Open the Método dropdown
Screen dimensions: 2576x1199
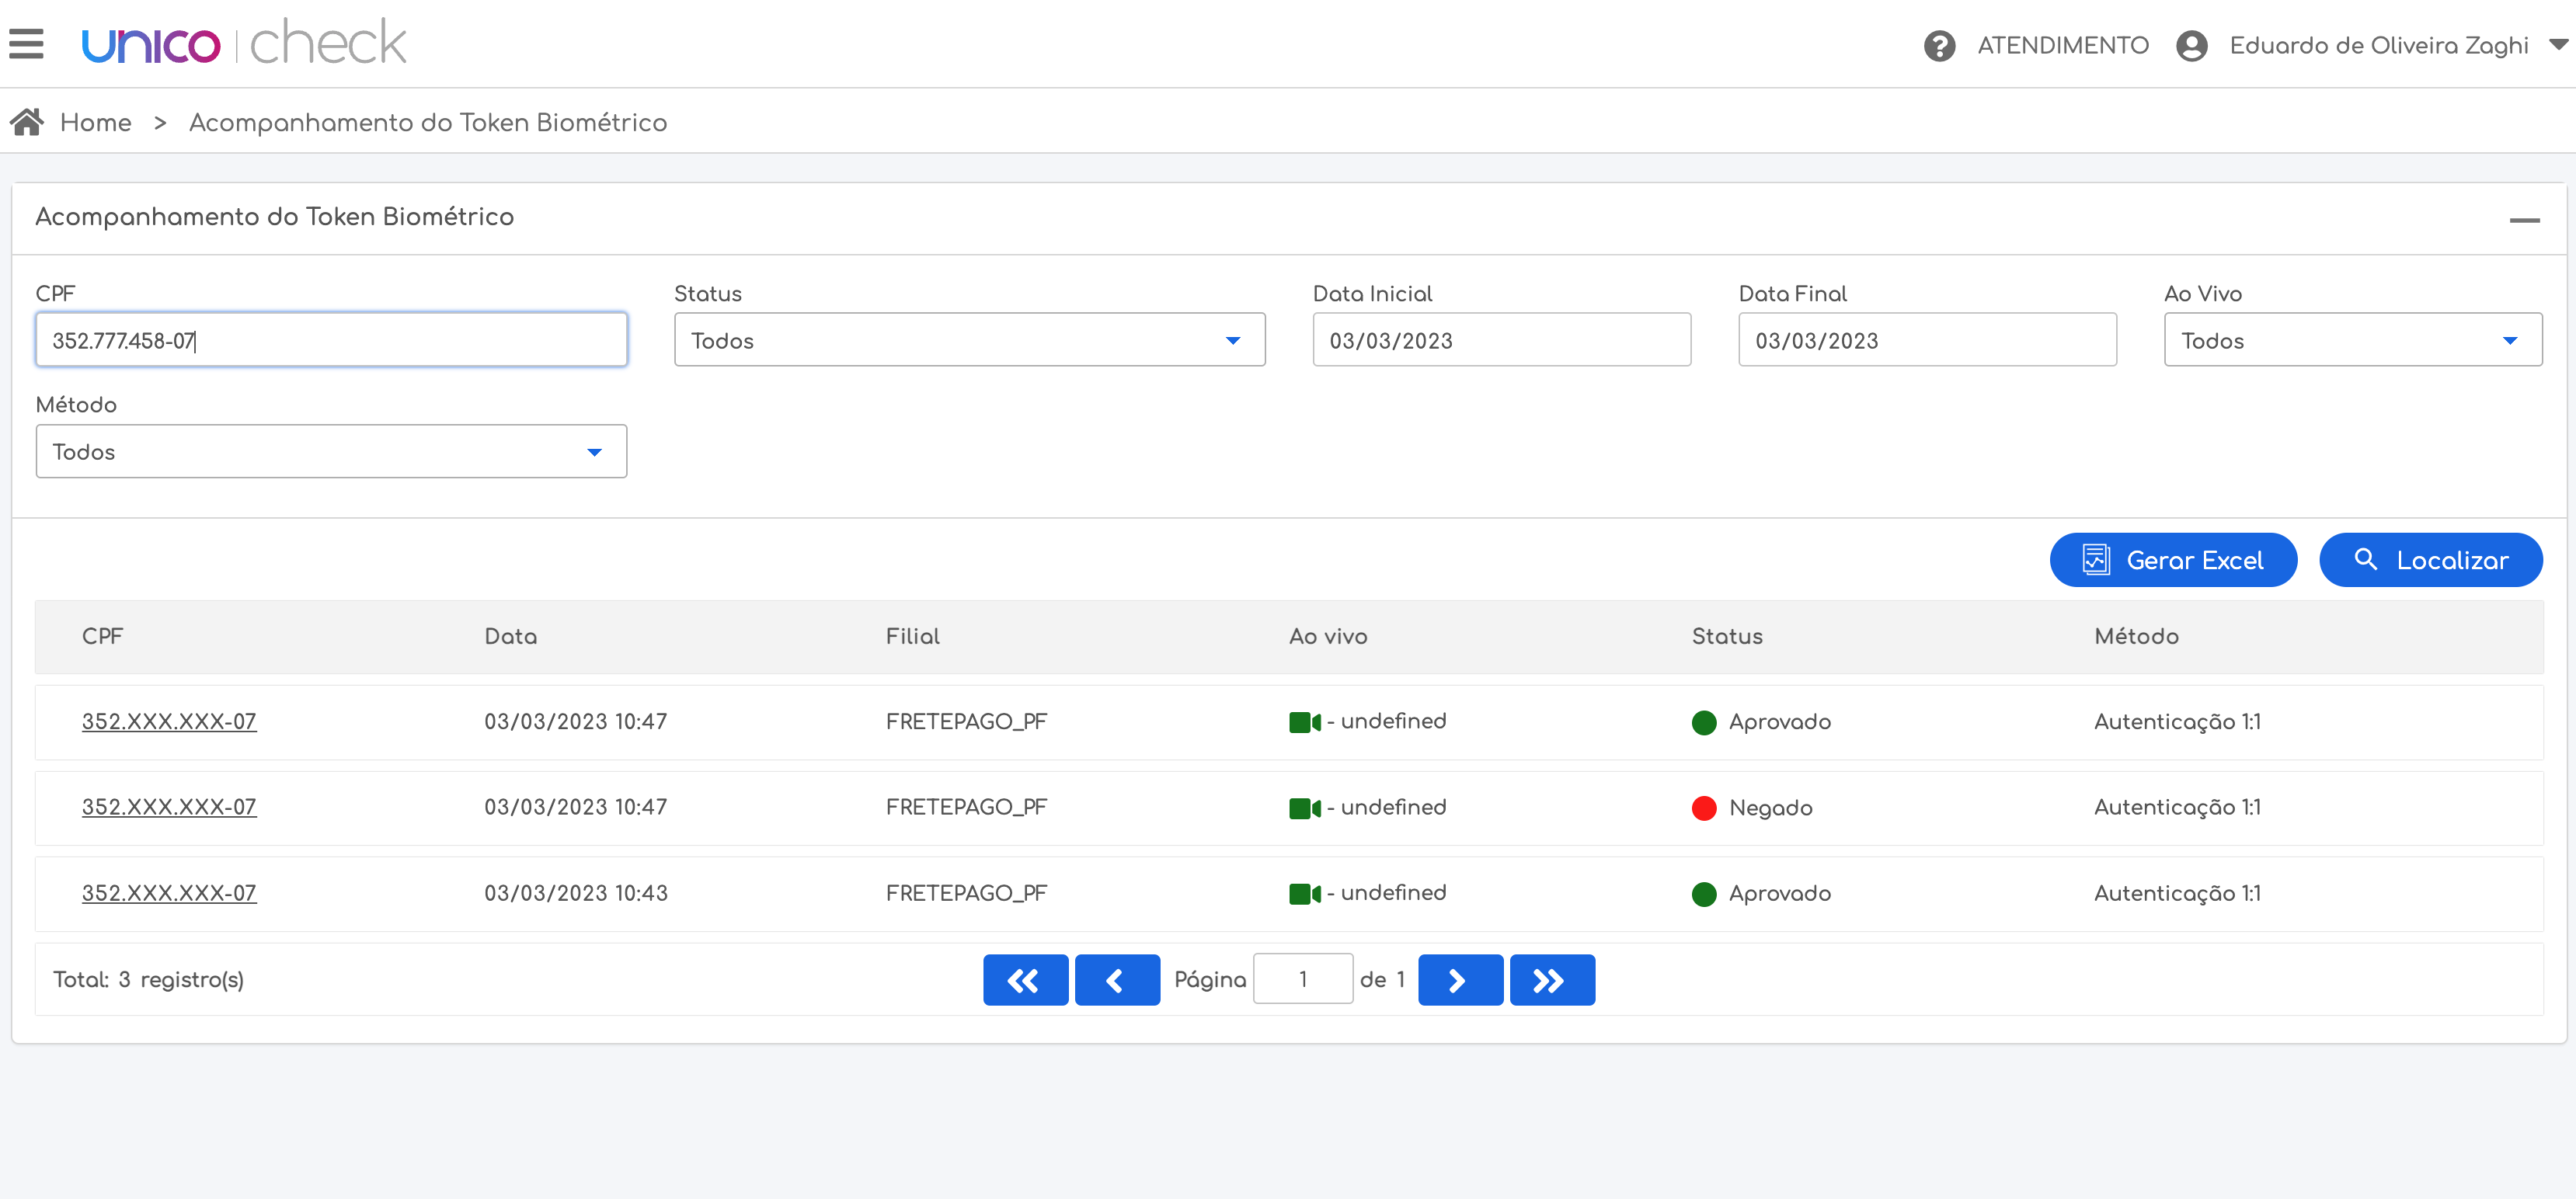tap(331, 451)
